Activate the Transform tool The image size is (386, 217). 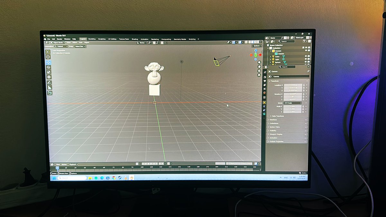click(49, 77)
